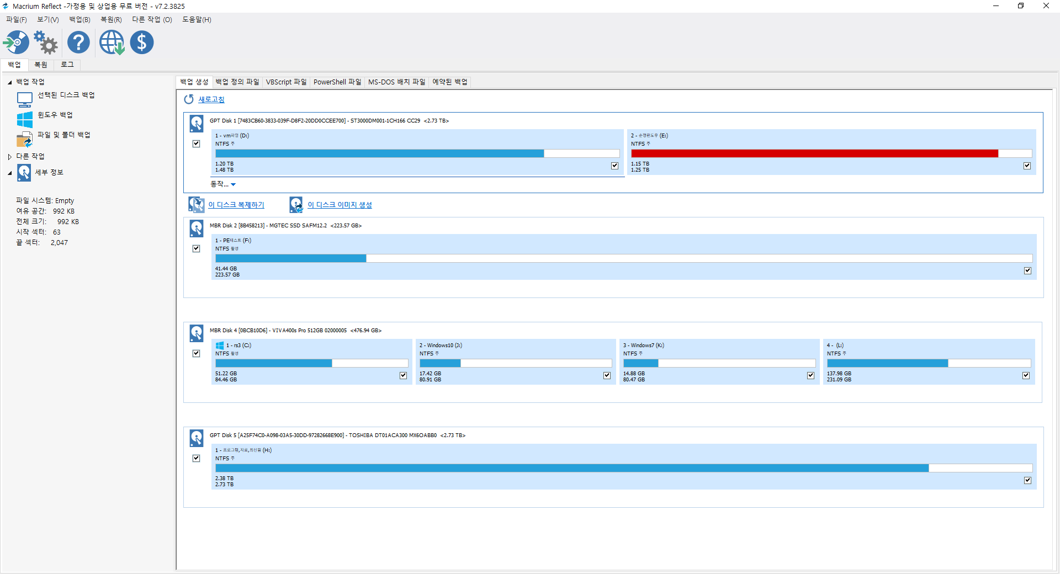This screenshot has width=1060, height=574.
Task: Open the 다른 작업 (O) menu
Action: point(152,19)
